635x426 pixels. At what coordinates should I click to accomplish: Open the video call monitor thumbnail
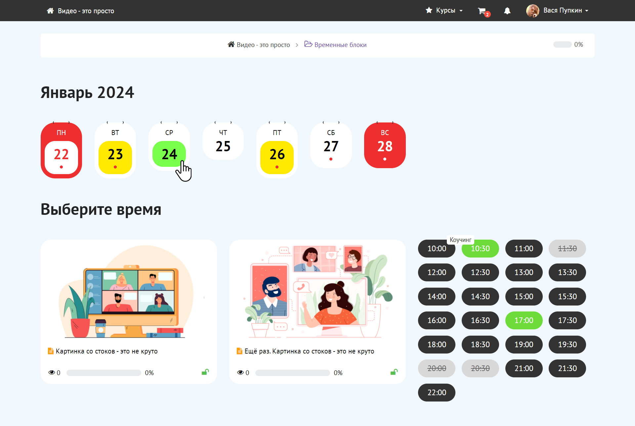[128, 291]
